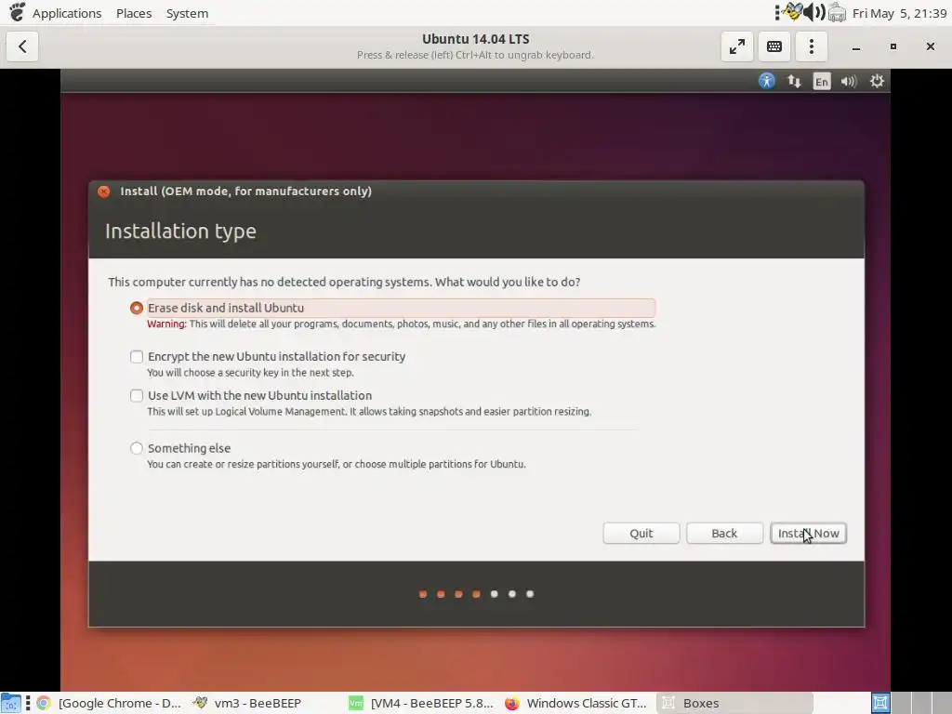This screenshot has width=952, height=714.
Task: Open the keyboard shortcuts button in Boxes
Action: (x=774, y=46)
